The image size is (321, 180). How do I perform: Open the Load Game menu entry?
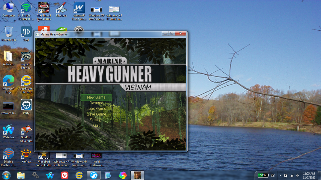[96, 108]
